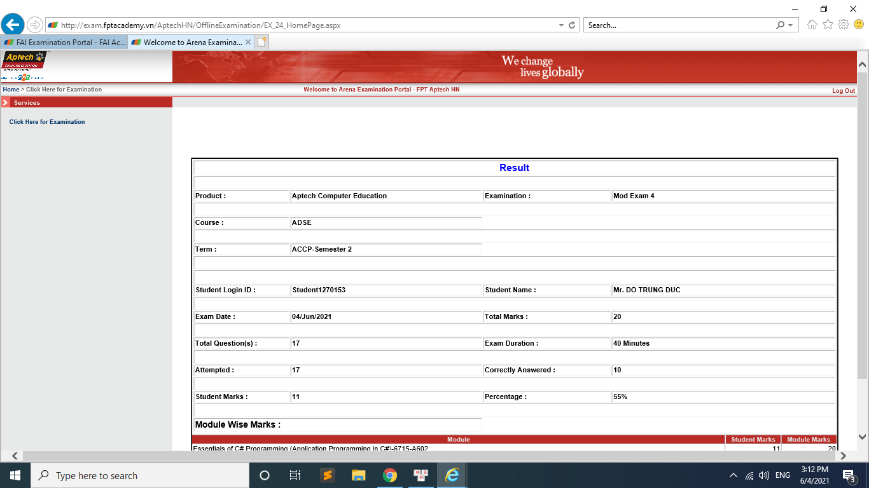This screenshot has width=869, height=488.
Task: Click the search magnifier icon
Action: (781, 25)
